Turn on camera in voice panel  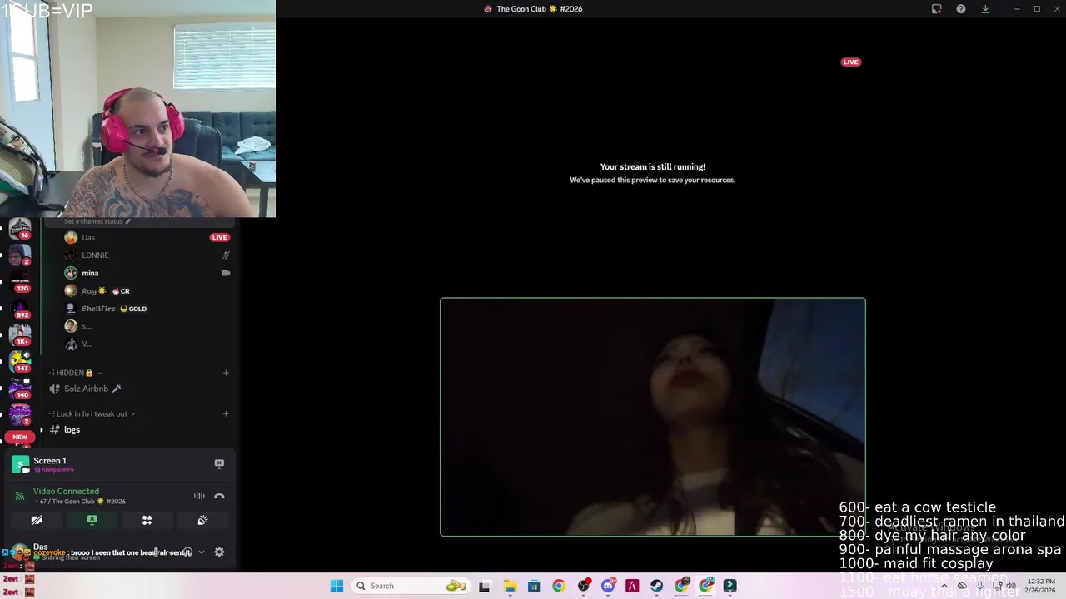[x=37, y=520]
